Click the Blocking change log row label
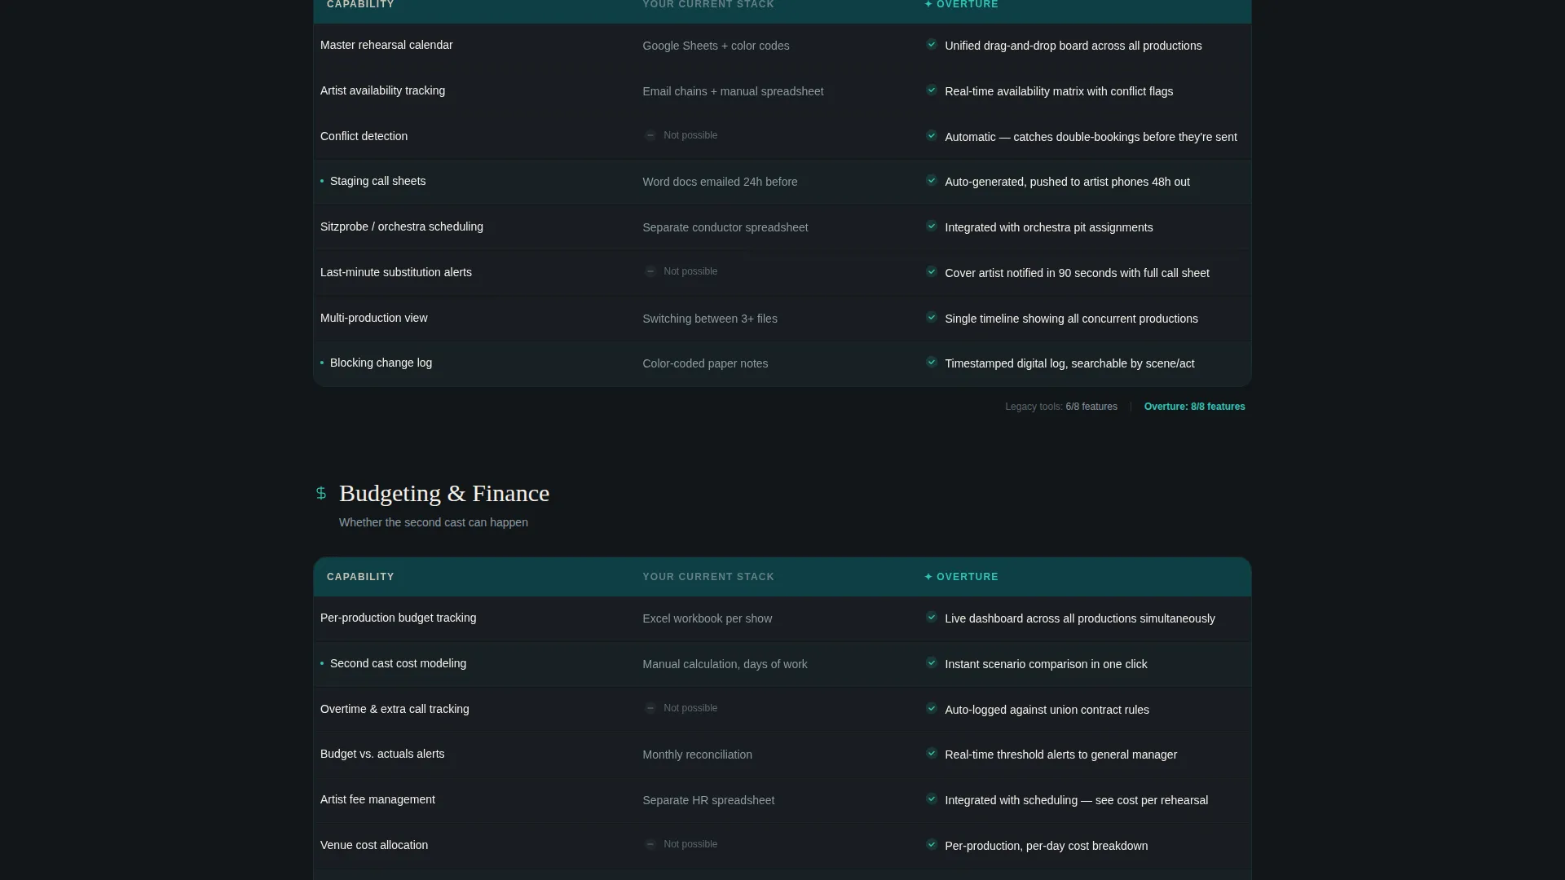The image size is (1565, 880). tap(381, 363)
